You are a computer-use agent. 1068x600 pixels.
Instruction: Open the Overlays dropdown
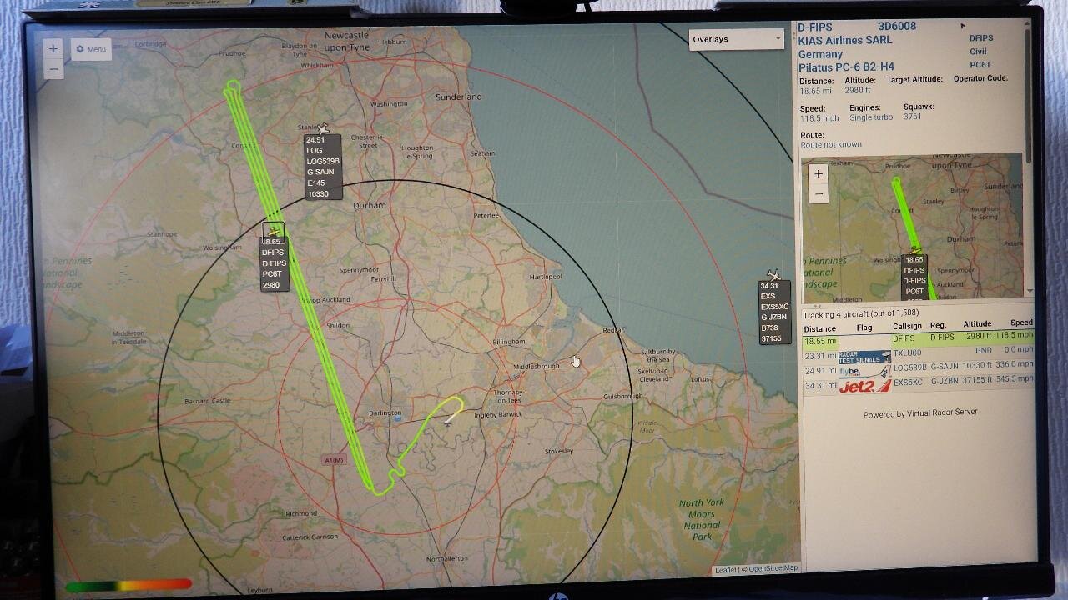click(736, 39)
